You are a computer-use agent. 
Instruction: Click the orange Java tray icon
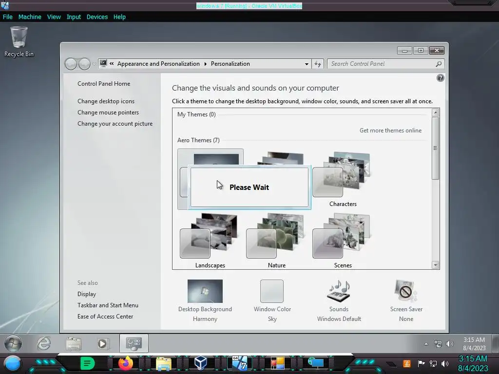(407, 363)
